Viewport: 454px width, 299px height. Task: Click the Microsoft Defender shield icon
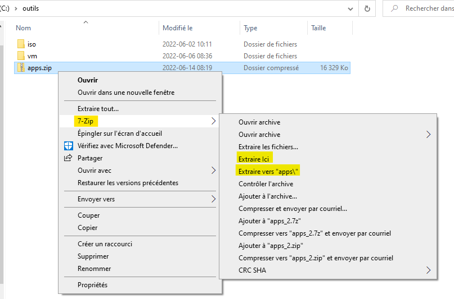(x=68, y=146)
